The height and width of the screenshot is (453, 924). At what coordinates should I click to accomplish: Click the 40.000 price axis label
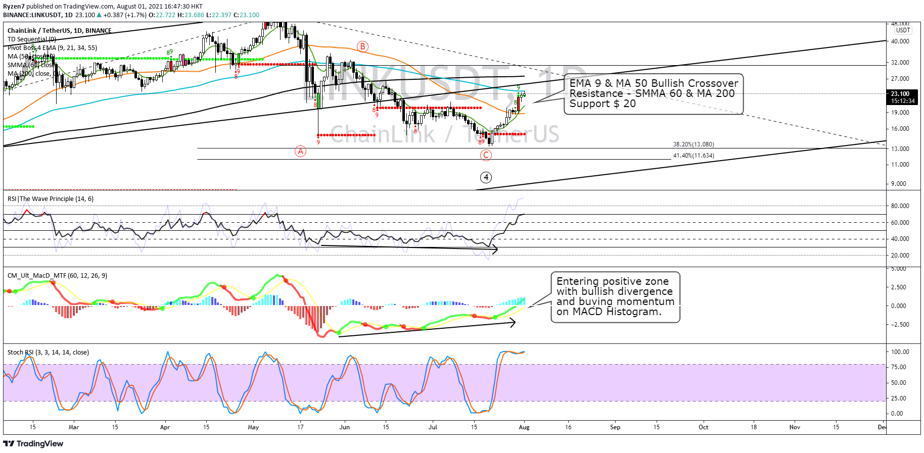pos(900,41)
